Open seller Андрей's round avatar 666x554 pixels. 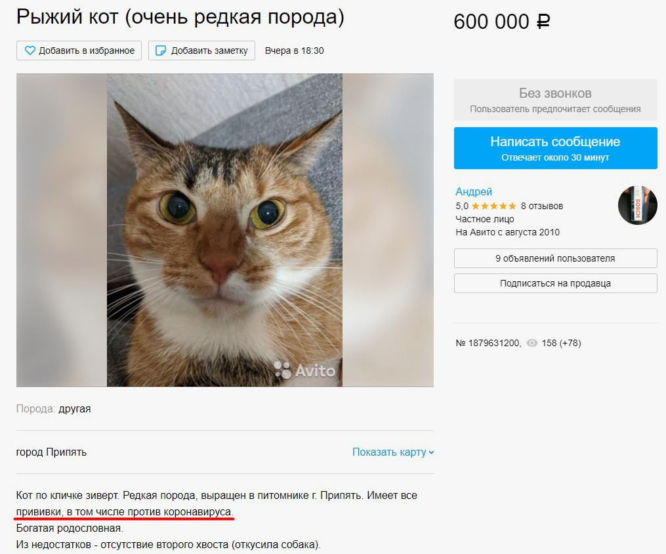click(x=637, y=205)
